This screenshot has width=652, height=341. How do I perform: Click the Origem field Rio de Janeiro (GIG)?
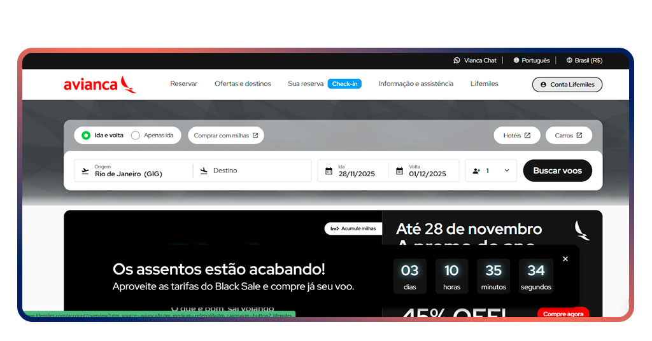pos(133,170)
